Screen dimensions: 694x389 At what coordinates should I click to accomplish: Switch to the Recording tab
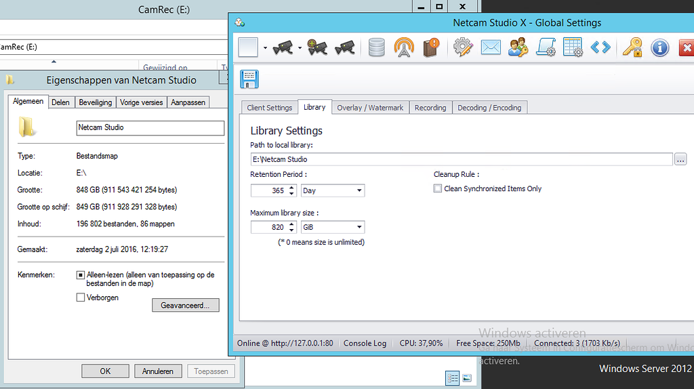pos(430,108)
